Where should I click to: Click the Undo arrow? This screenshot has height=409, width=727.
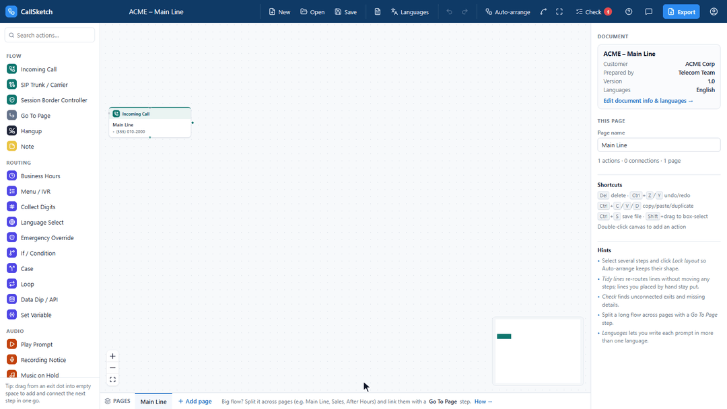pos(449,11)
